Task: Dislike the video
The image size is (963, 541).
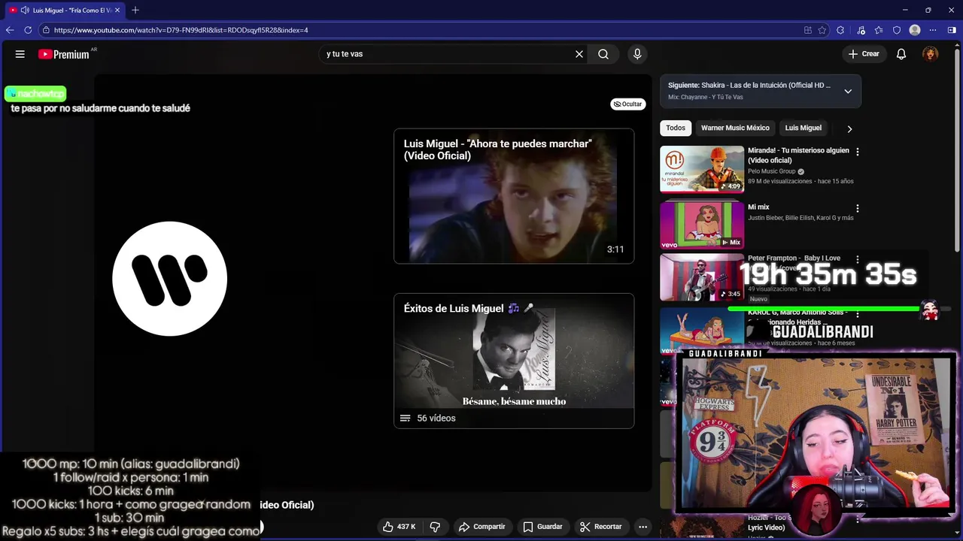Action: [x=434, y=527]
